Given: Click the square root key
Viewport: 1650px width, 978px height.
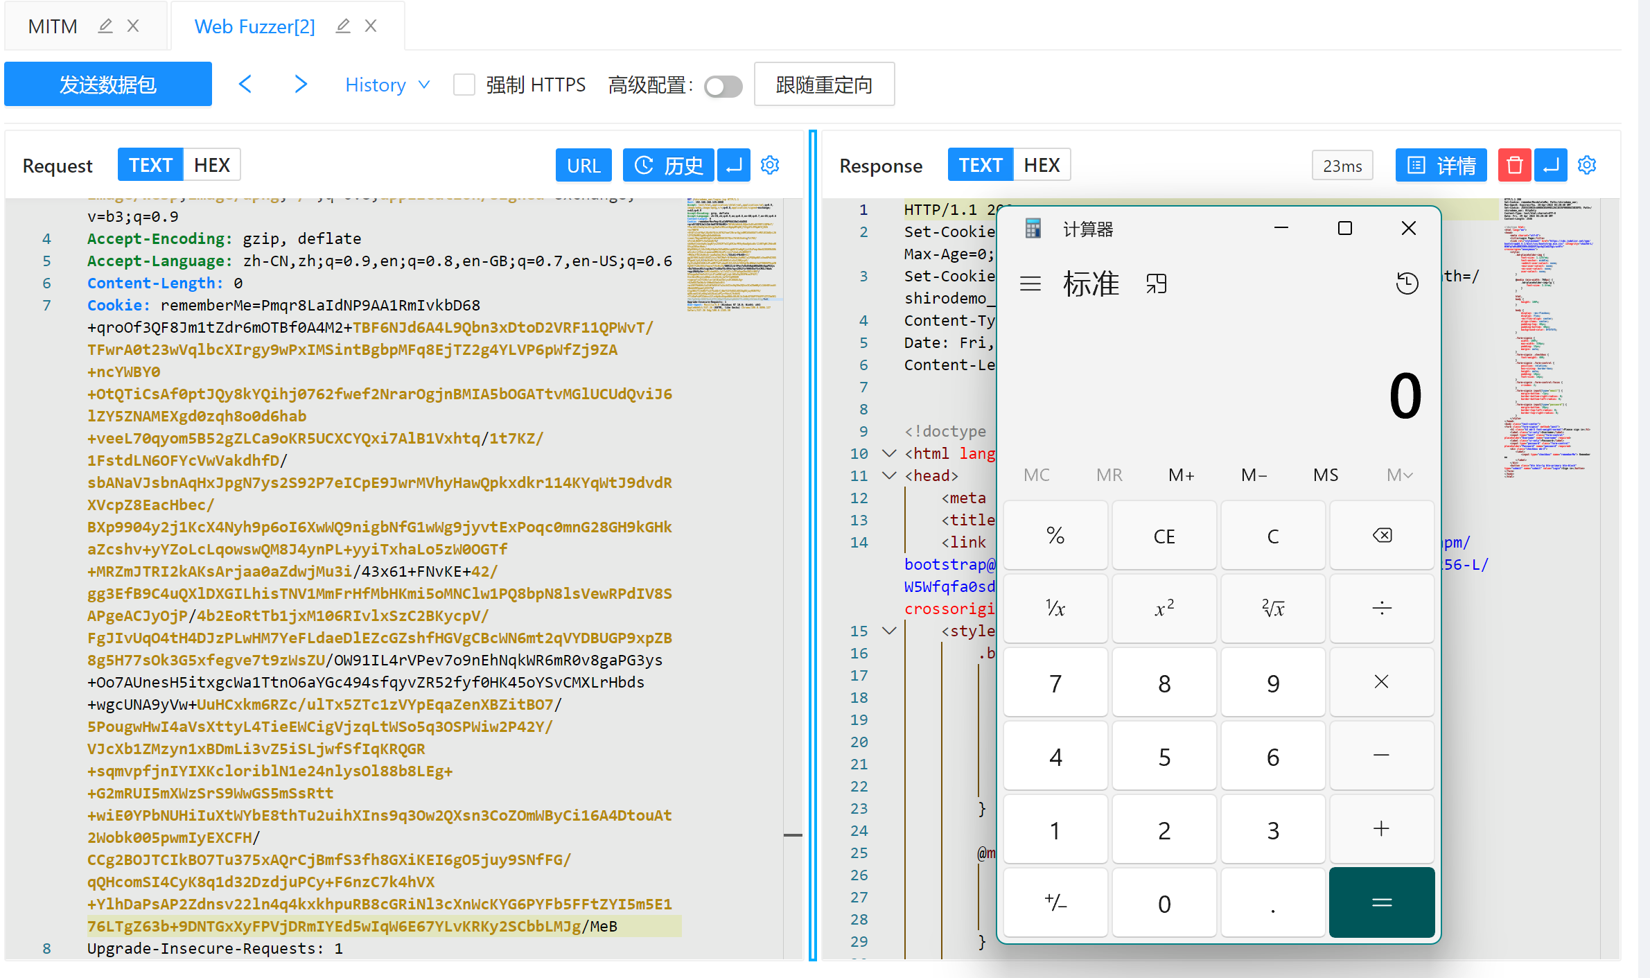Looking at the screenshot, I should (x=1273, y=609).
